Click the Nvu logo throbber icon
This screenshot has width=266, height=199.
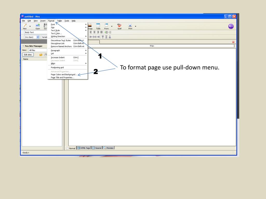pos(231,26)
